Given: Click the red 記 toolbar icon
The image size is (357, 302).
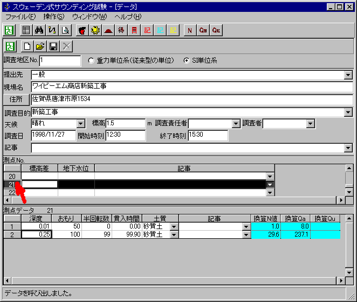Looking at the screenshot, I should [x=147, y=30].
